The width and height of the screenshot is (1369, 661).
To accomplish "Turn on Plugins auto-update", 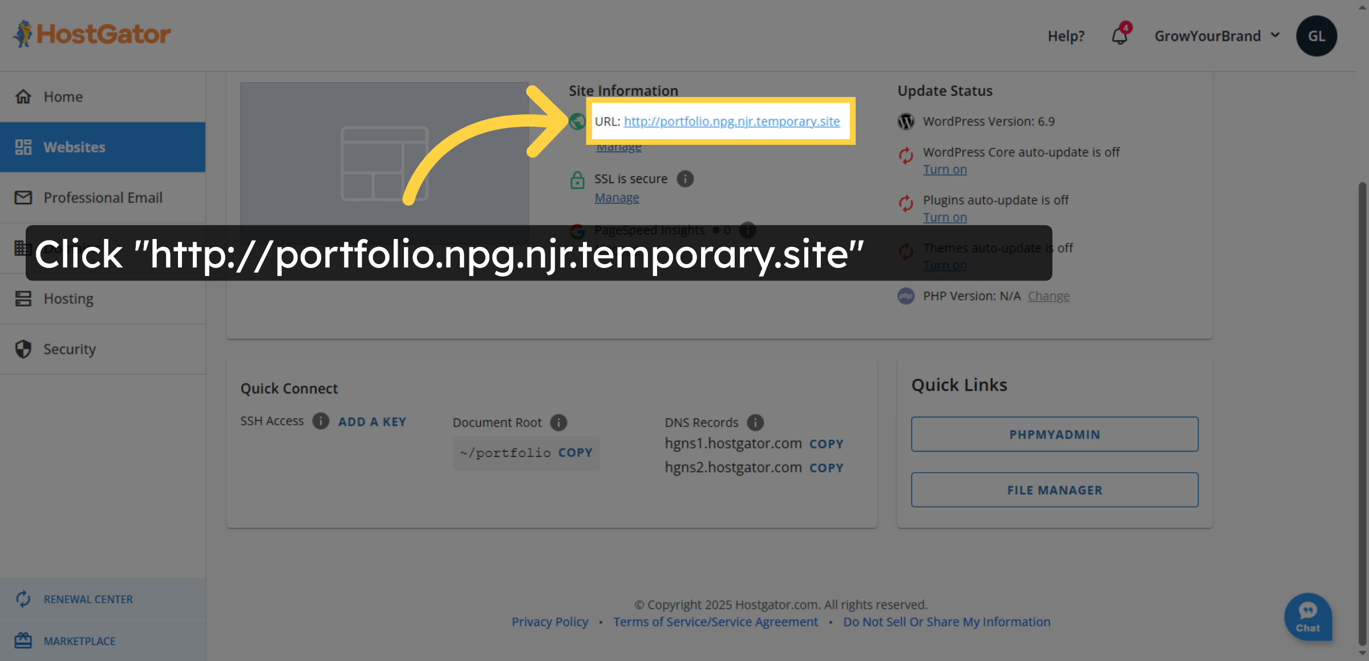I will coord(945,217).
